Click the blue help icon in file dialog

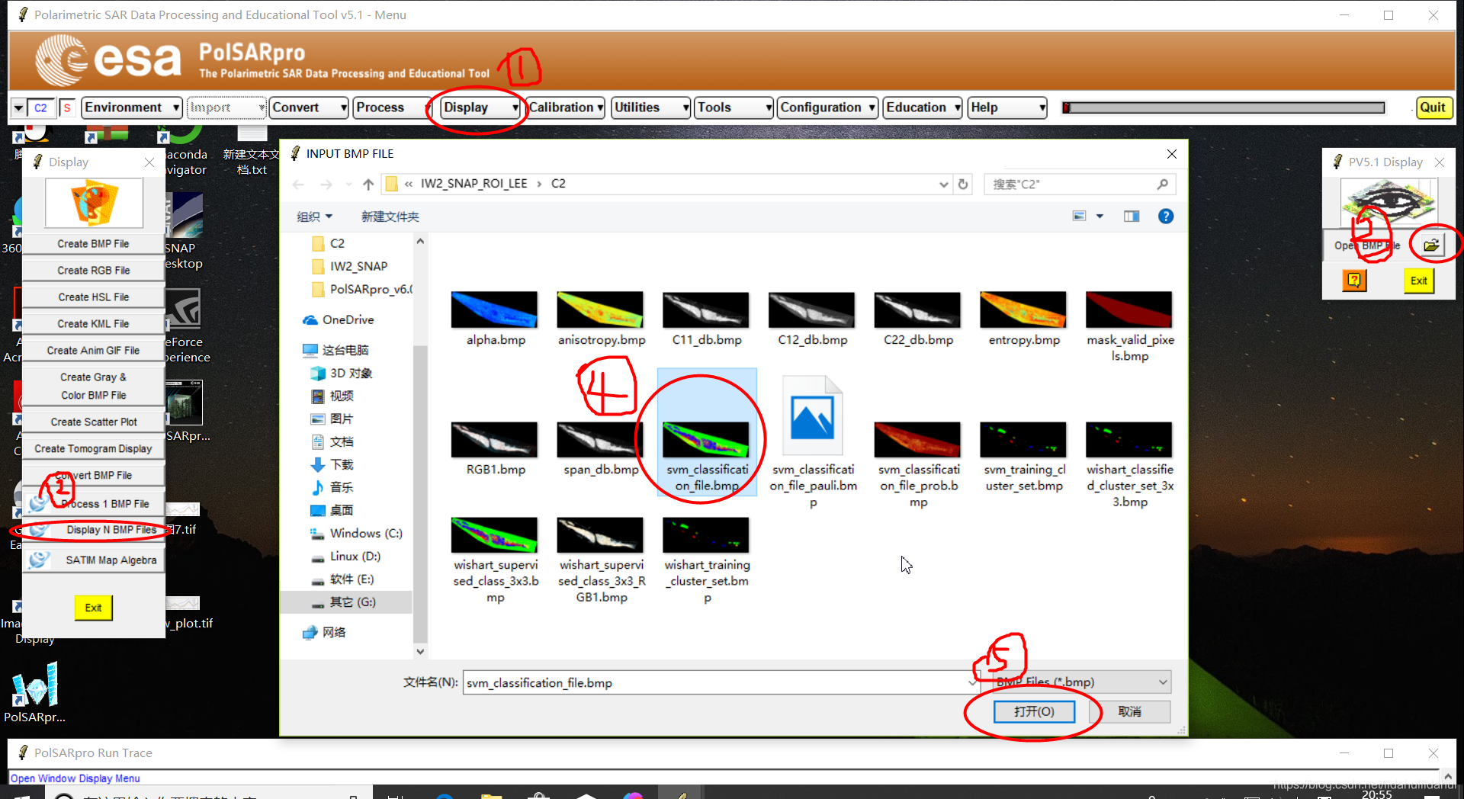(x=1165, y=217)
